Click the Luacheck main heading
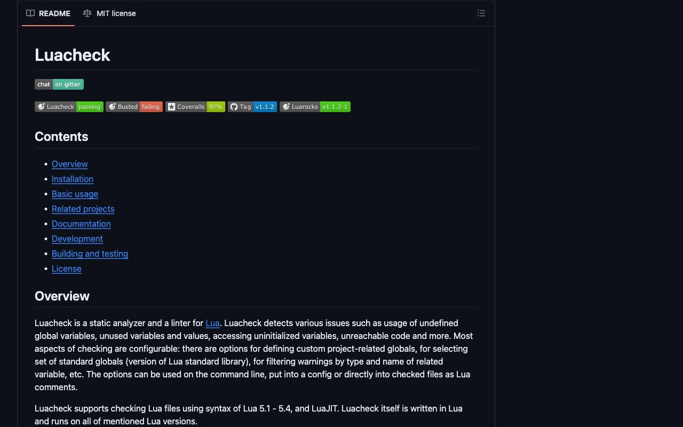 (73, 55)
